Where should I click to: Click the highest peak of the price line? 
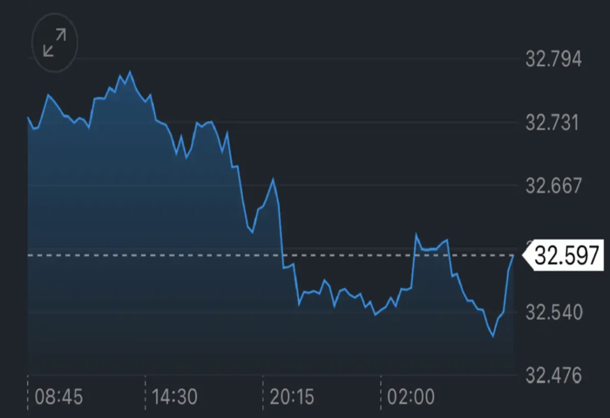[x=130, y=72]
